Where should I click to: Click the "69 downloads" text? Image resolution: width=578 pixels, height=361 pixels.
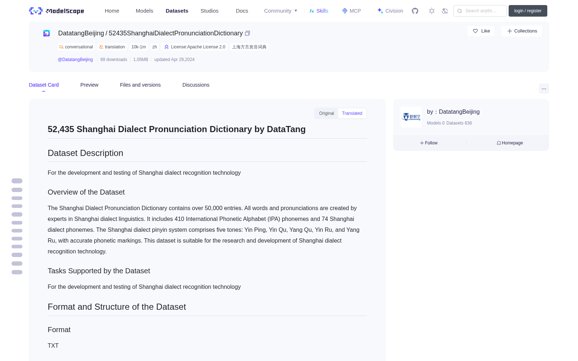[114, 60]
